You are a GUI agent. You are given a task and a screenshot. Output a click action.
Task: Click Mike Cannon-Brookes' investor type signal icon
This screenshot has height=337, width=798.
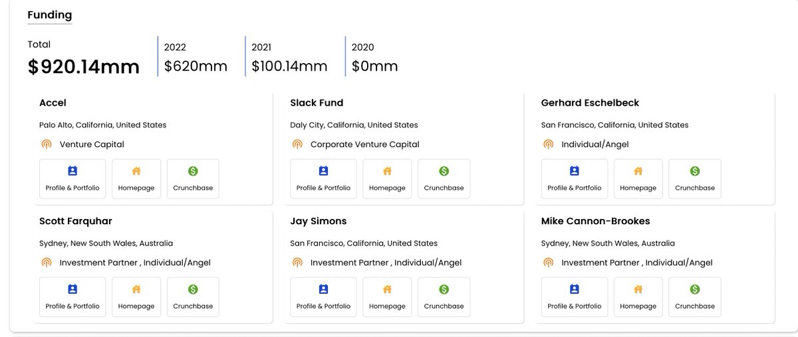(549, 262)
